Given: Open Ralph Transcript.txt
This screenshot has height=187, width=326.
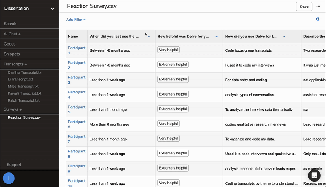Looking at the screenshot, I should pyautogui.click(x=24, y=100).
